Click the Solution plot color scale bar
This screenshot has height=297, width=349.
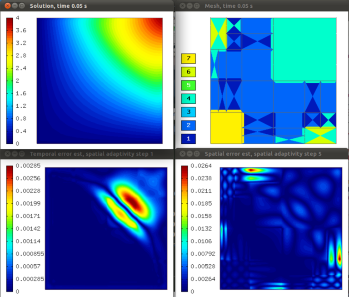click(10, 81)
